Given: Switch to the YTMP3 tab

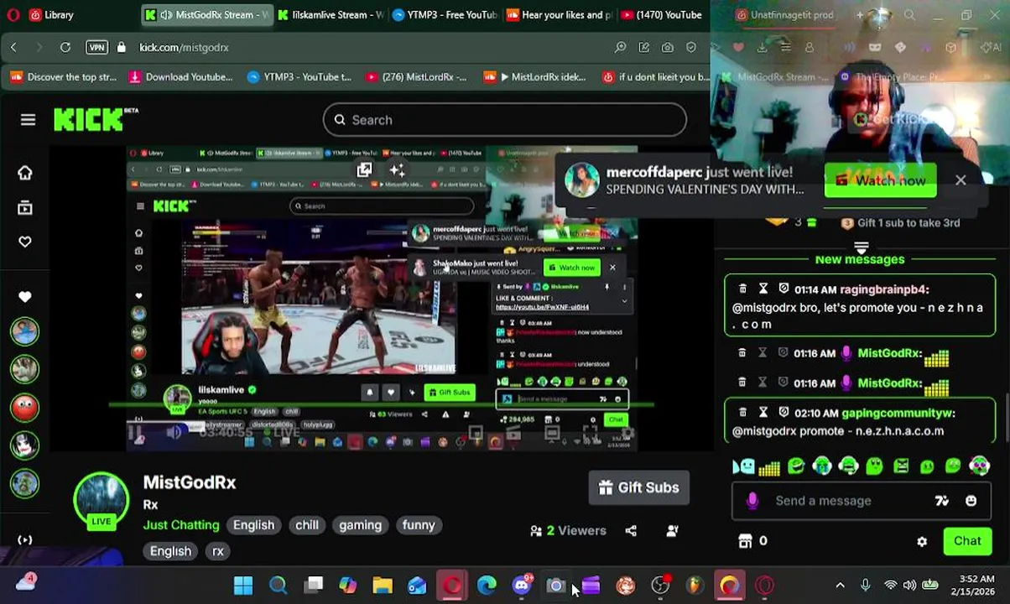Looking at the screenshot, I should tap(445, 14).
